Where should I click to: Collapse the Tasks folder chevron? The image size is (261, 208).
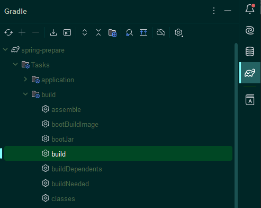coord(15,65)
